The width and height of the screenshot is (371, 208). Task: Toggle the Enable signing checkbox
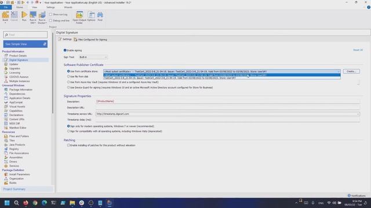tap(65, 50)
